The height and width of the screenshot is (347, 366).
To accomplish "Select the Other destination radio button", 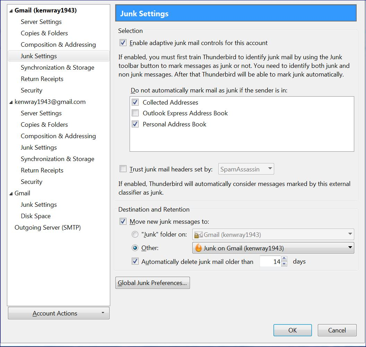I will 135,248.
